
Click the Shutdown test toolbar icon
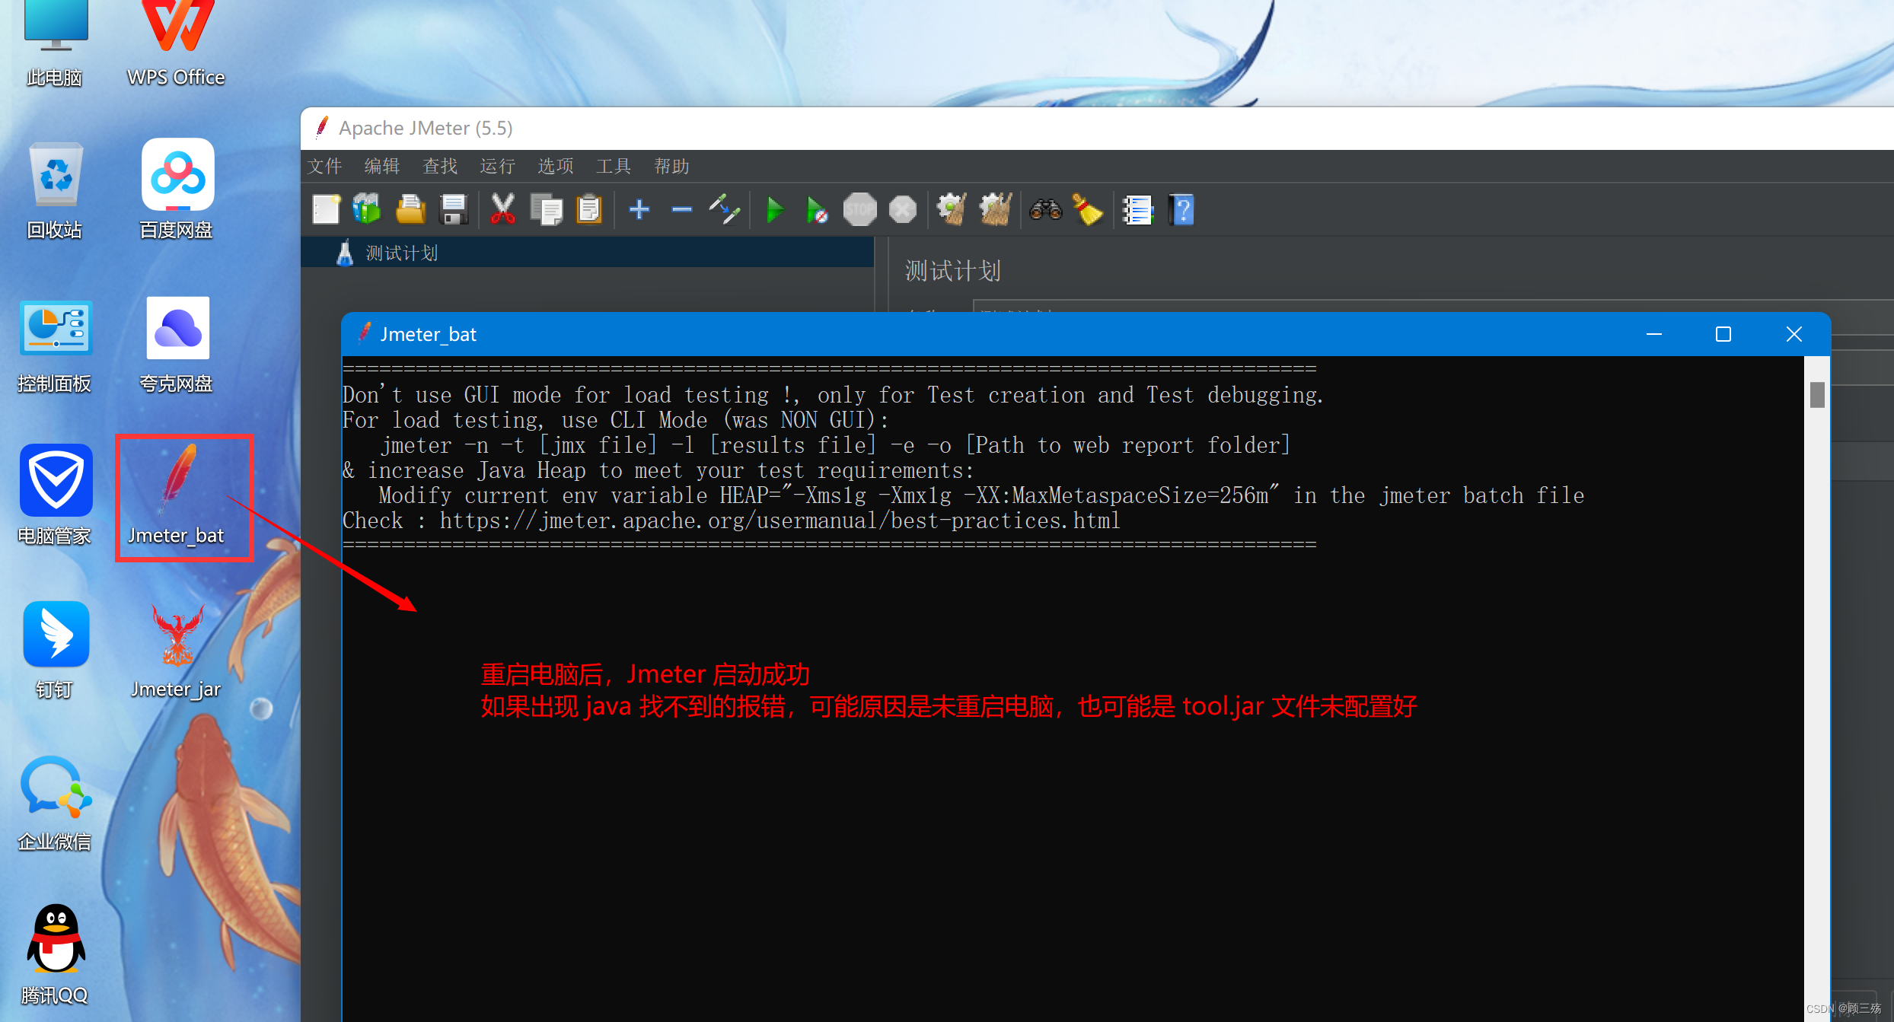point(903,209)
